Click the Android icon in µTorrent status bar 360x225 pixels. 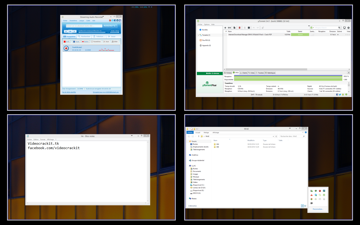[x=343, y=94]
